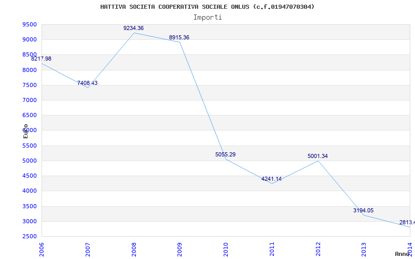Select the 6500 y-axis tick label
This screenshot has height=259, width=415.
click(x=30, y=115)
